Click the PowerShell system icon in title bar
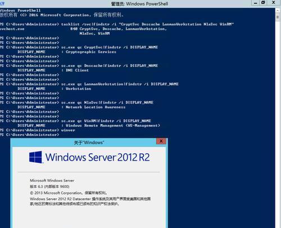This screenshot has height=228, width=281. [2, 3]
